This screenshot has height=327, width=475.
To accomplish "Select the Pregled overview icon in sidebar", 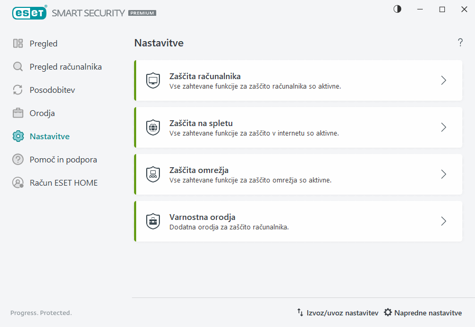I will pyautogui.click(x=18, y=43).
